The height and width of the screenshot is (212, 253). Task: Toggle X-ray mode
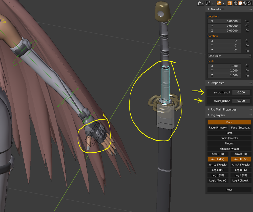(x=230, y=3)
